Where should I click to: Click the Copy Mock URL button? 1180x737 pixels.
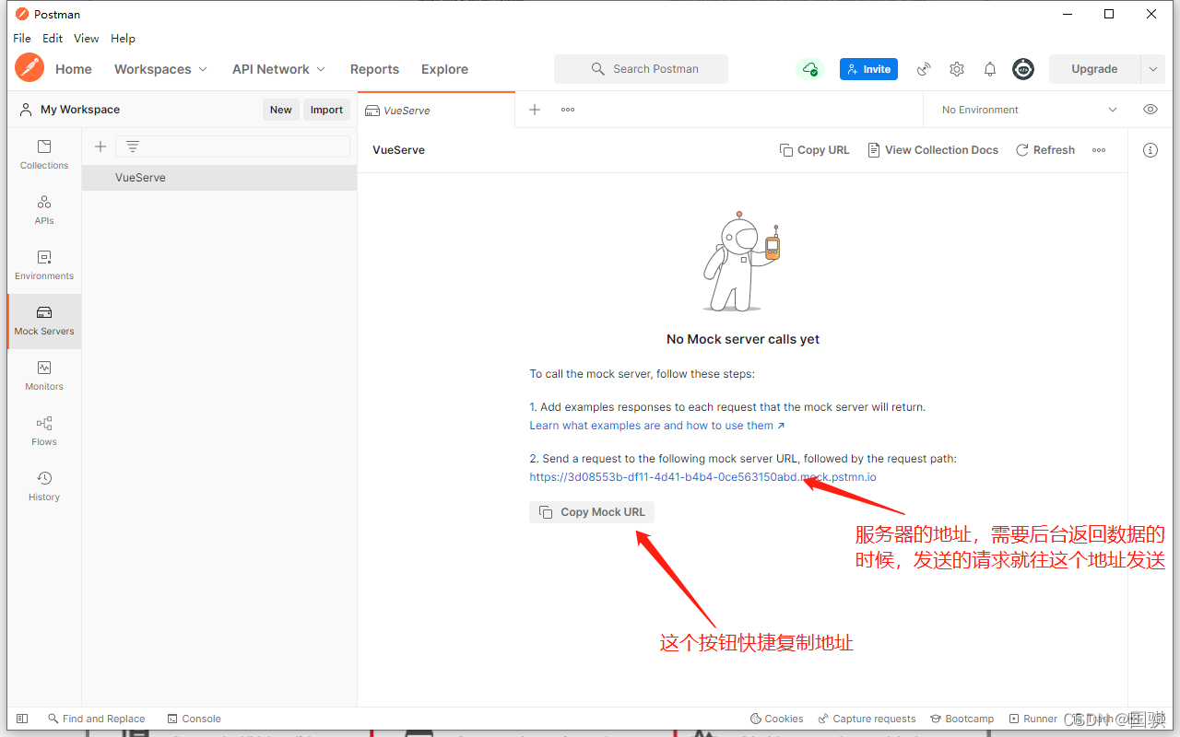[592, 512]
